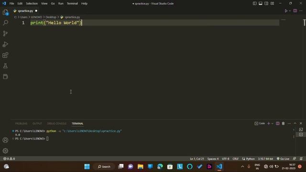Image resolution: width=306 pixels, height=172 pixels.
Task: Open errors and warnings status indicator
Action: [x=9, y=159]
